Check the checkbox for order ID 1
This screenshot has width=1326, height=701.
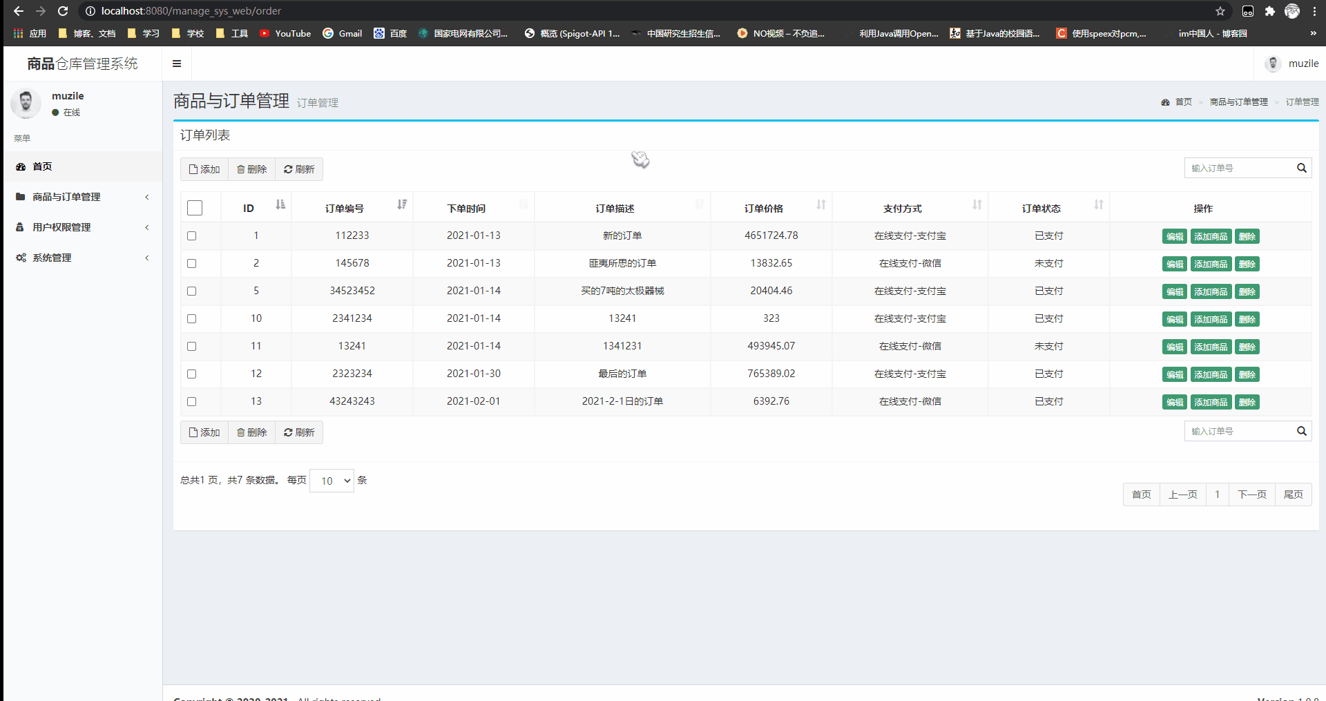[191, 236]
